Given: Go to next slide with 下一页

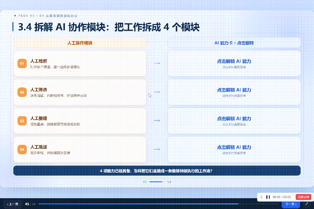Looking at the screenshot, I should tap(290, 204).
